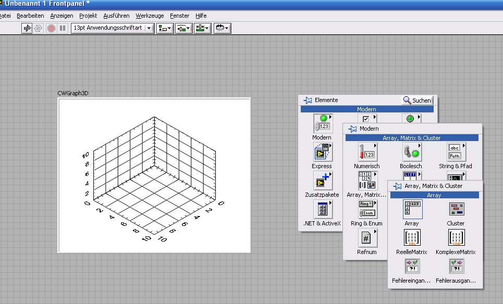Click the blue Modern category header bar
Screen dimensions: 503x304
367,109
